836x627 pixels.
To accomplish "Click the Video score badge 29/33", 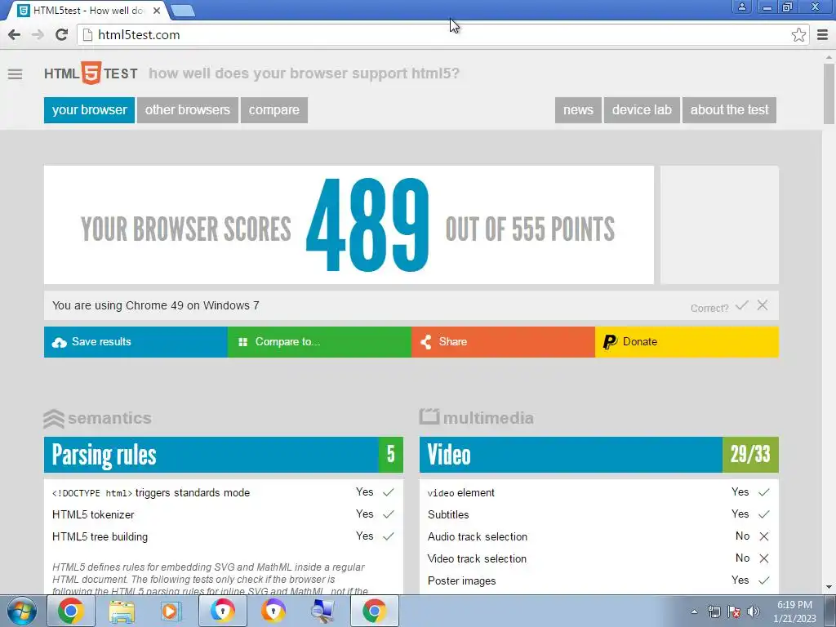I will pos(750,455).
